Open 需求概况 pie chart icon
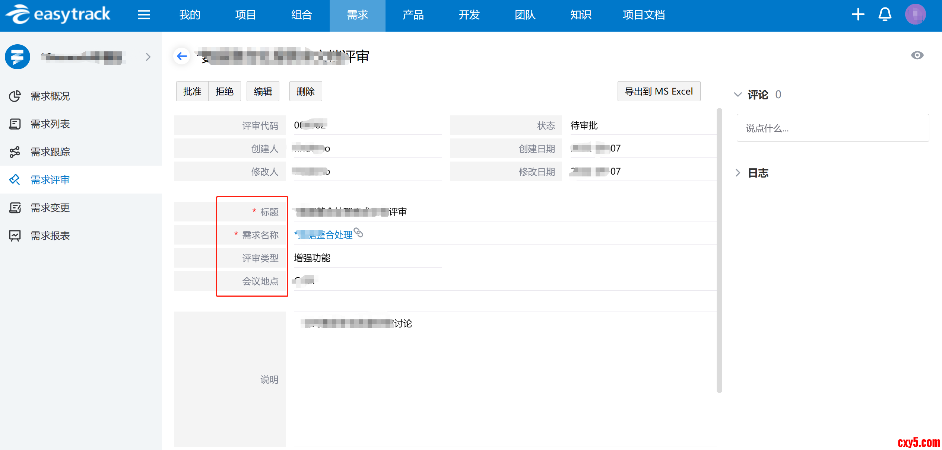The image size is (942, 450). pos(15,96)
